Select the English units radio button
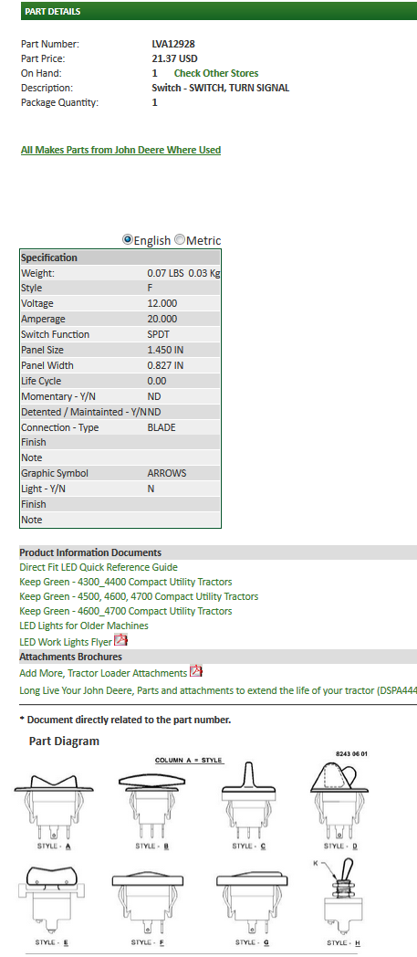 [128, 240]
